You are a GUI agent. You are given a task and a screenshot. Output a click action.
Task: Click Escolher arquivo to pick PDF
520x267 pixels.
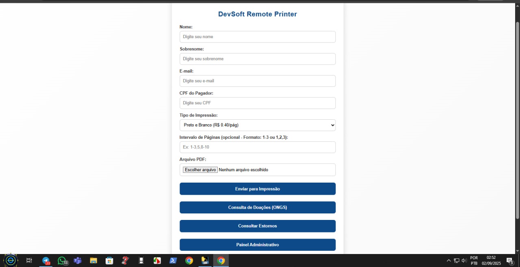click(200, 170)
